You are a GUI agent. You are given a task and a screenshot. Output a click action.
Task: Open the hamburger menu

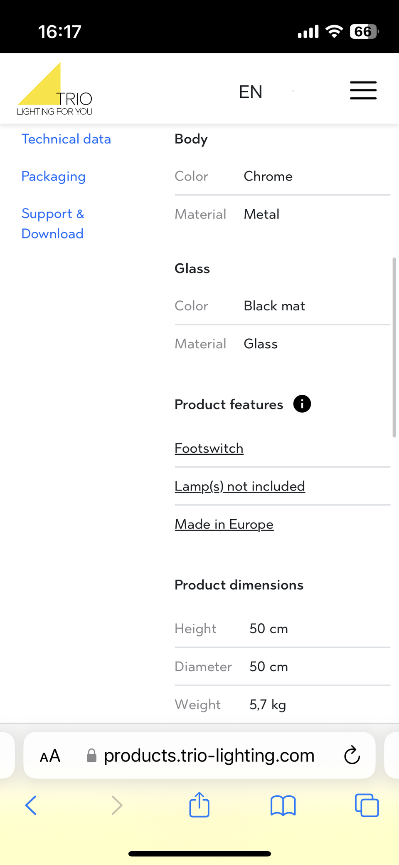tap(363, 90)
